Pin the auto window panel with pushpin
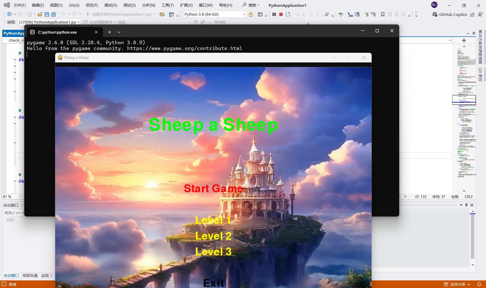Viewport: 486px width, 288px height. tap(466, 205)
